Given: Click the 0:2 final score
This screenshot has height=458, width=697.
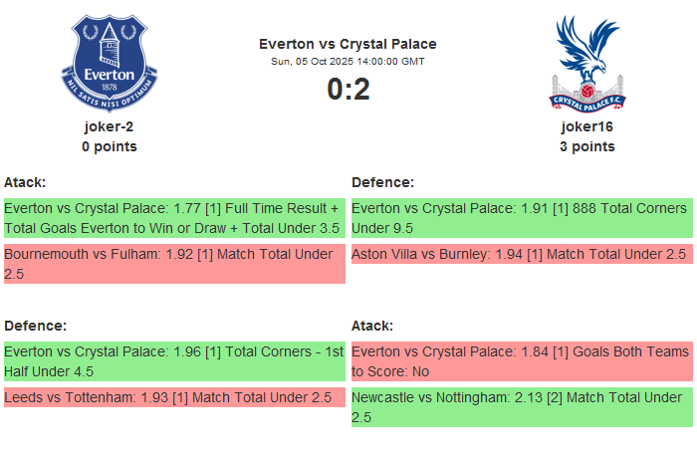Looking at the screenshot, I should 348,90.
